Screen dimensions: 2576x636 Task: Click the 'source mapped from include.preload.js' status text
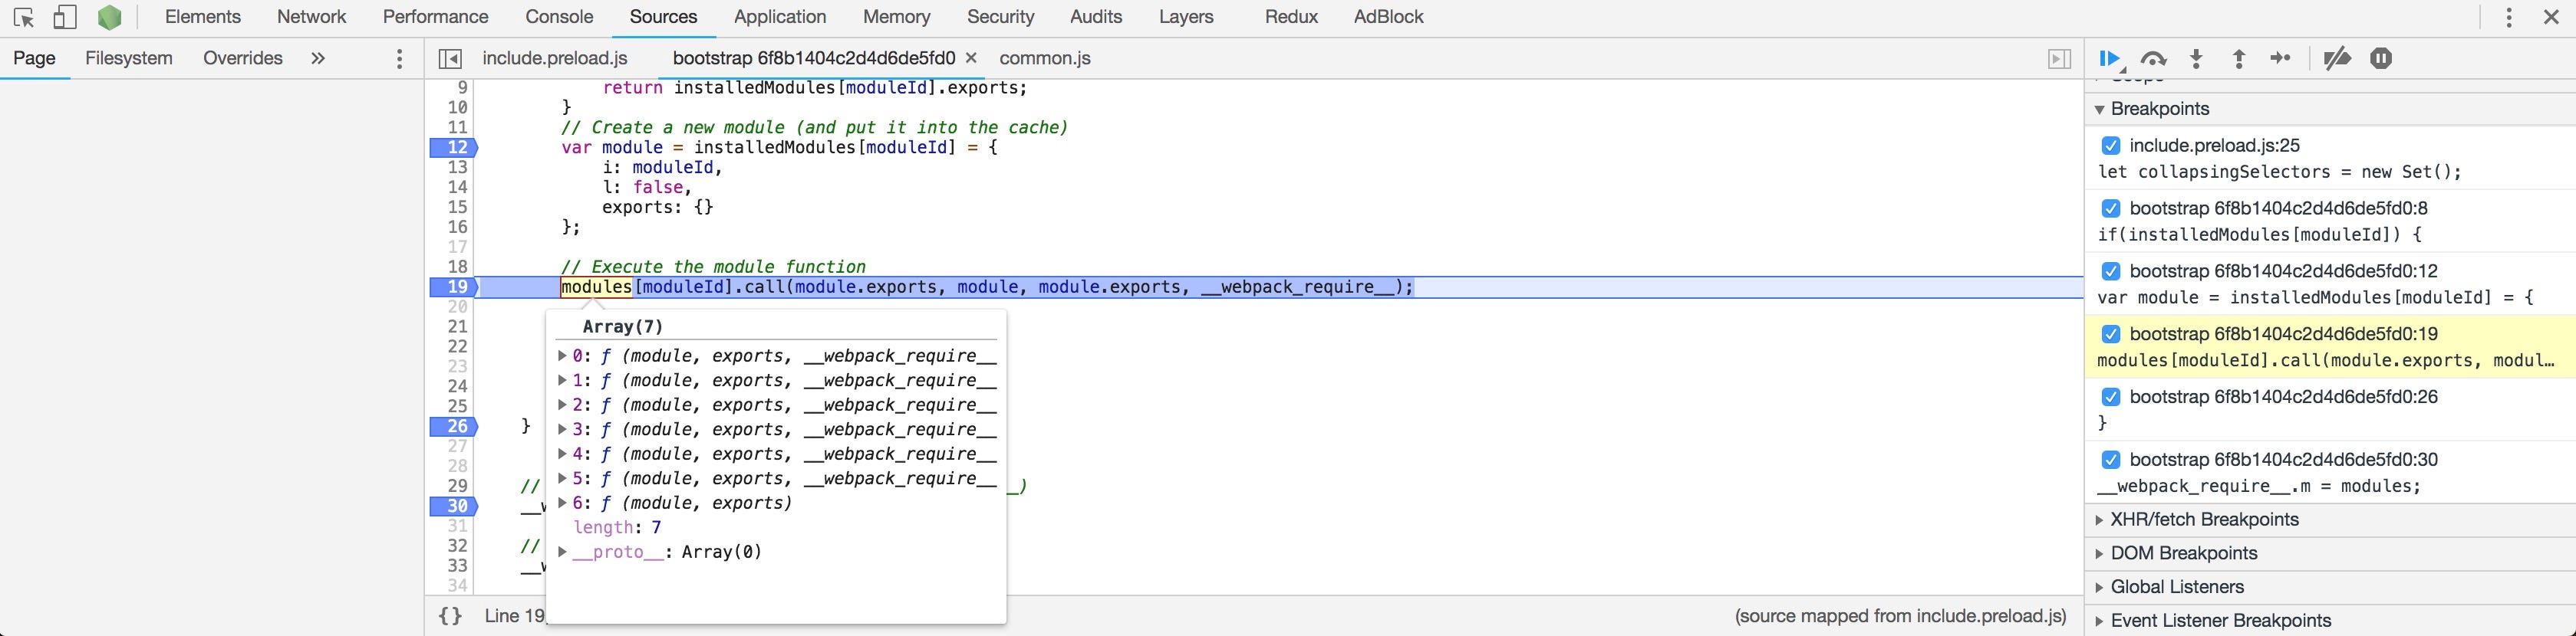(x=1901, y=616)
